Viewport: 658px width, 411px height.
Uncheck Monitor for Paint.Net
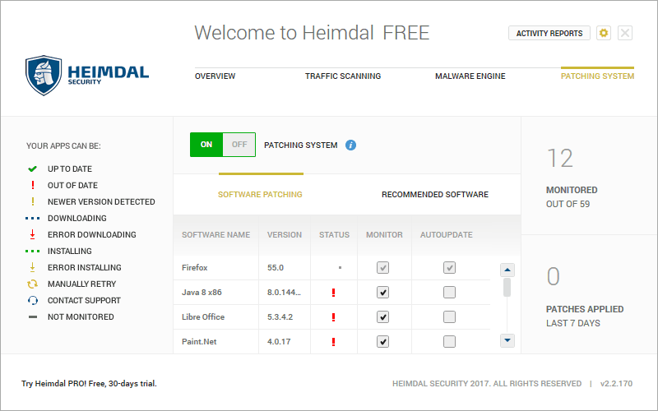pos(382,342)
